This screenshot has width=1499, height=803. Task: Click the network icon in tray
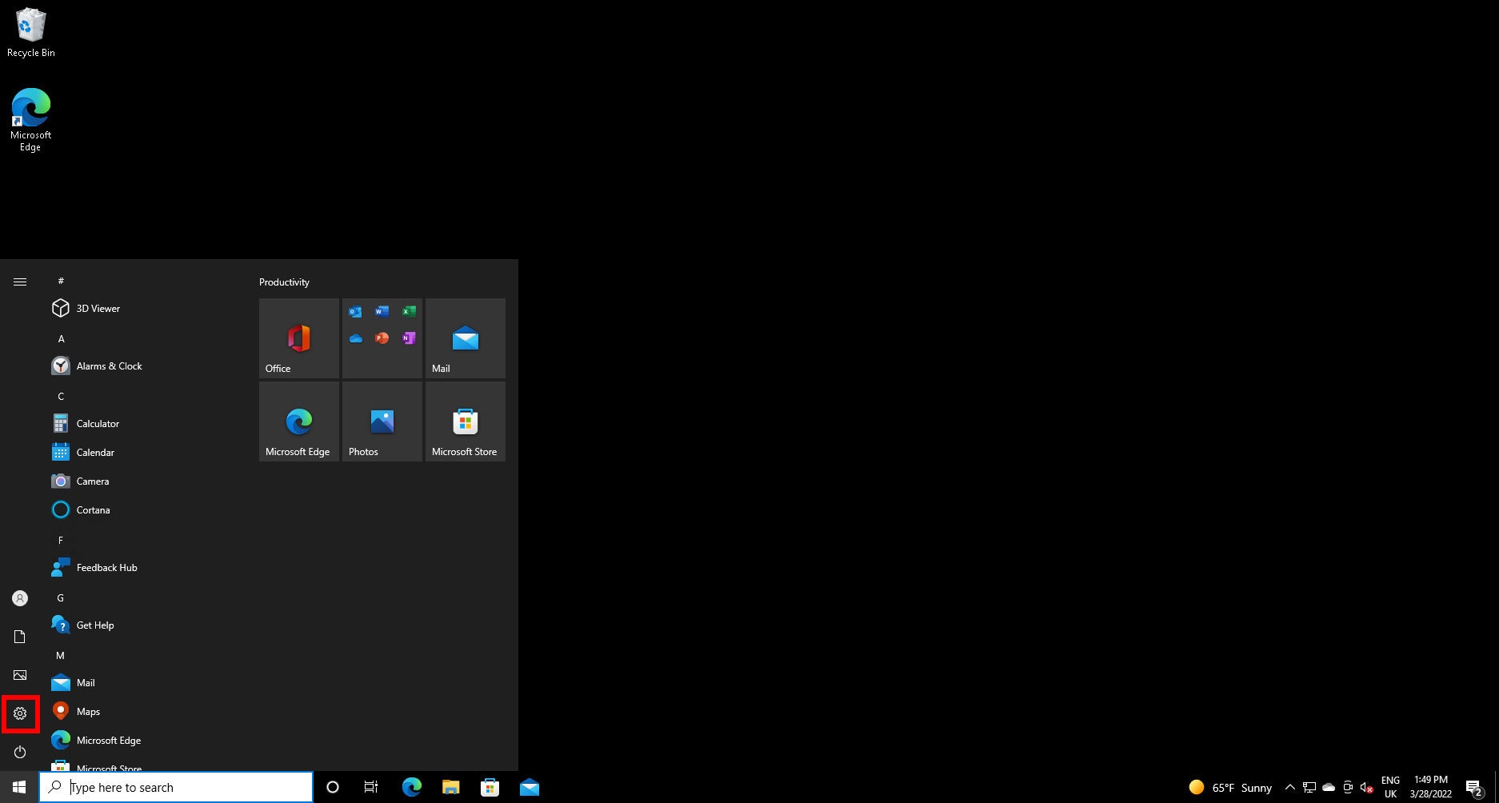click(x=1309, y=787)
